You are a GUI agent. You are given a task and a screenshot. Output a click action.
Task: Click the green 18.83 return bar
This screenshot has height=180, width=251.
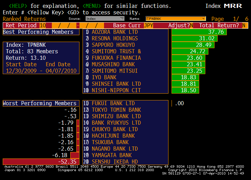tap(185, 78)
